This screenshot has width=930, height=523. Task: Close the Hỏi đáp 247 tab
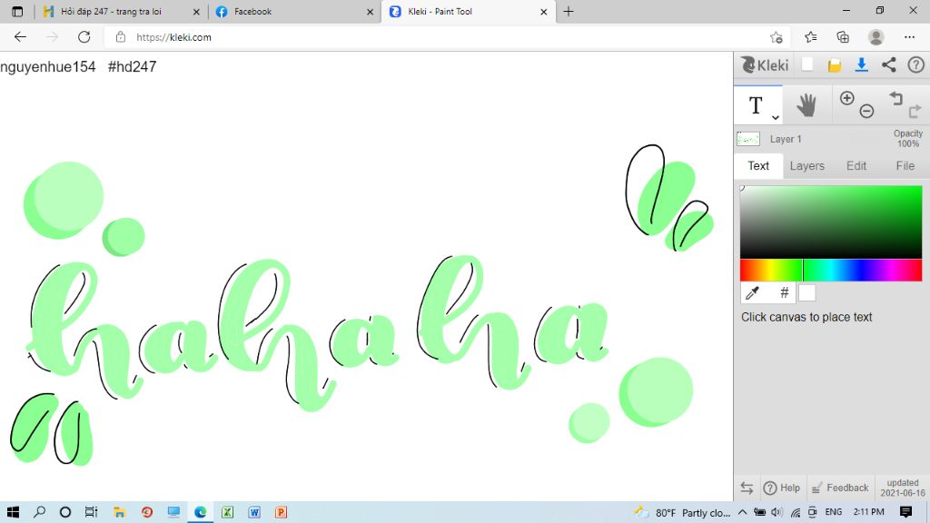pyautogui.click(x=196, y=12)
